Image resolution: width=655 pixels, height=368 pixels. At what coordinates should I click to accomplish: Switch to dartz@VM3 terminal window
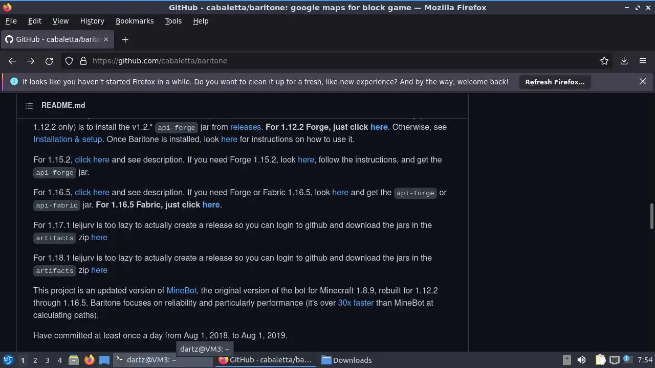click(x=163, y=360)
